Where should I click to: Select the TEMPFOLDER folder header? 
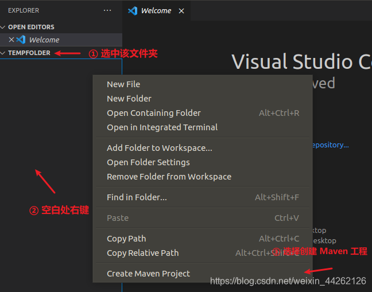pos(29,53)
